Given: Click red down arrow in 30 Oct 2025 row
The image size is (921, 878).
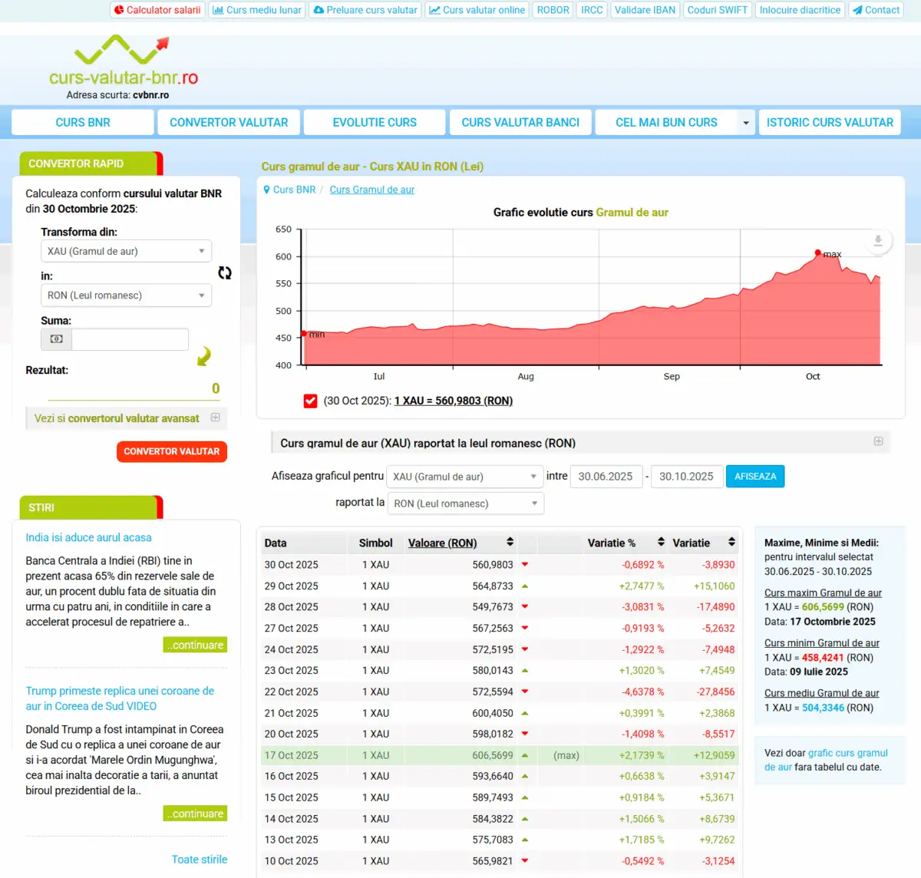Looking at the screenshot, I should [x=525, y=564].
